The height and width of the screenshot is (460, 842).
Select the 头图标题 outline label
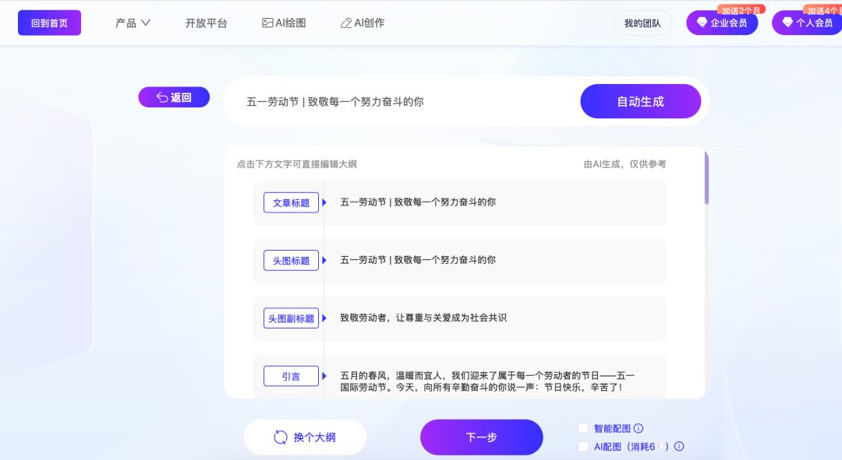291,261
